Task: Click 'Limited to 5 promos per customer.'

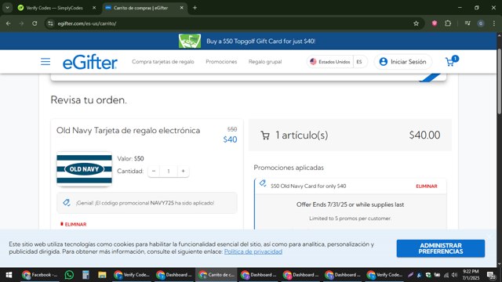Action: point(351,219)
